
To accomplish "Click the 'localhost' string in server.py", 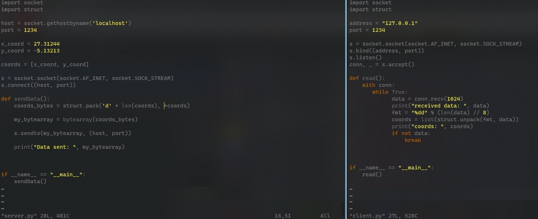I will pyautogui.click(x=110, y=23).
